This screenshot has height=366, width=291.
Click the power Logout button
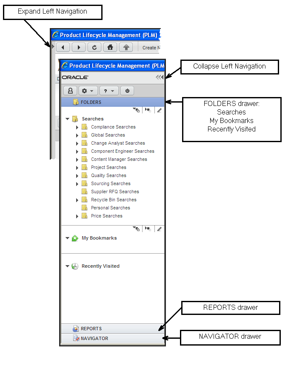click(127, 91)
